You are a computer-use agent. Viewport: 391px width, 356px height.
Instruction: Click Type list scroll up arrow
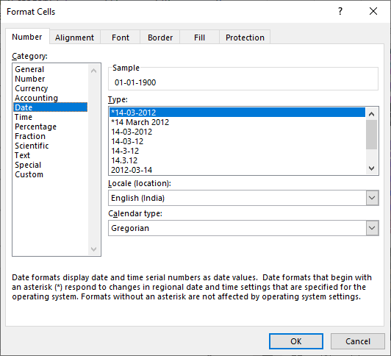(x=372, y=114)
